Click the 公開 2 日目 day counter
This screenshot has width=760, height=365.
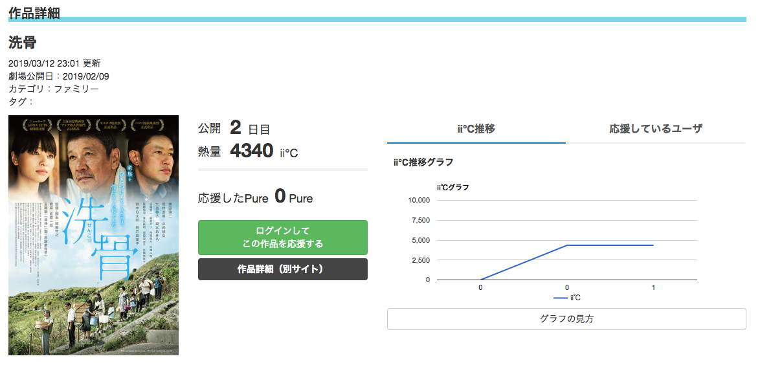(234, 128)
